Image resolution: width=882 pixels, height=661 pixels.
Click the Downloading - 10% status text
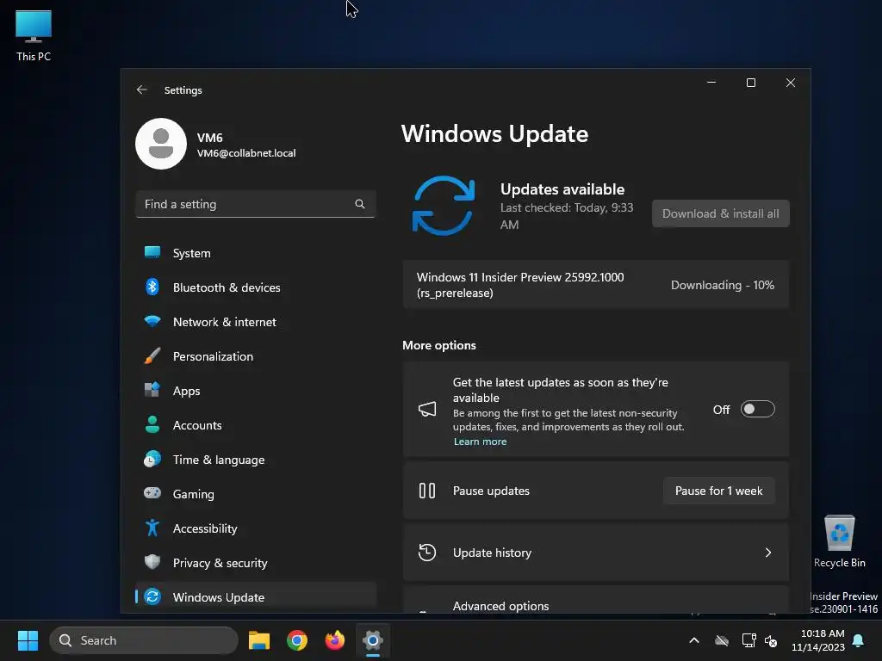(723, 285)
